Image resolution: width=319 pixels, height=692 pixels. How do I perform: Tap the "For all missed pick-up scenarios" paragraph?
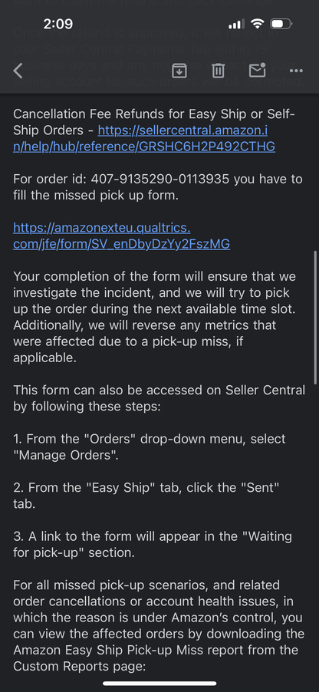tap(159, 625)
